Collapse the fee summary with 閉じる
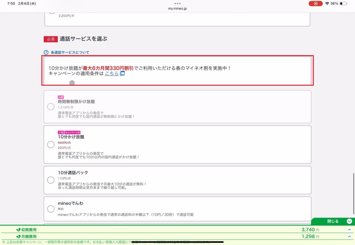This screenshot has height=245, width=355. [333, 221]
